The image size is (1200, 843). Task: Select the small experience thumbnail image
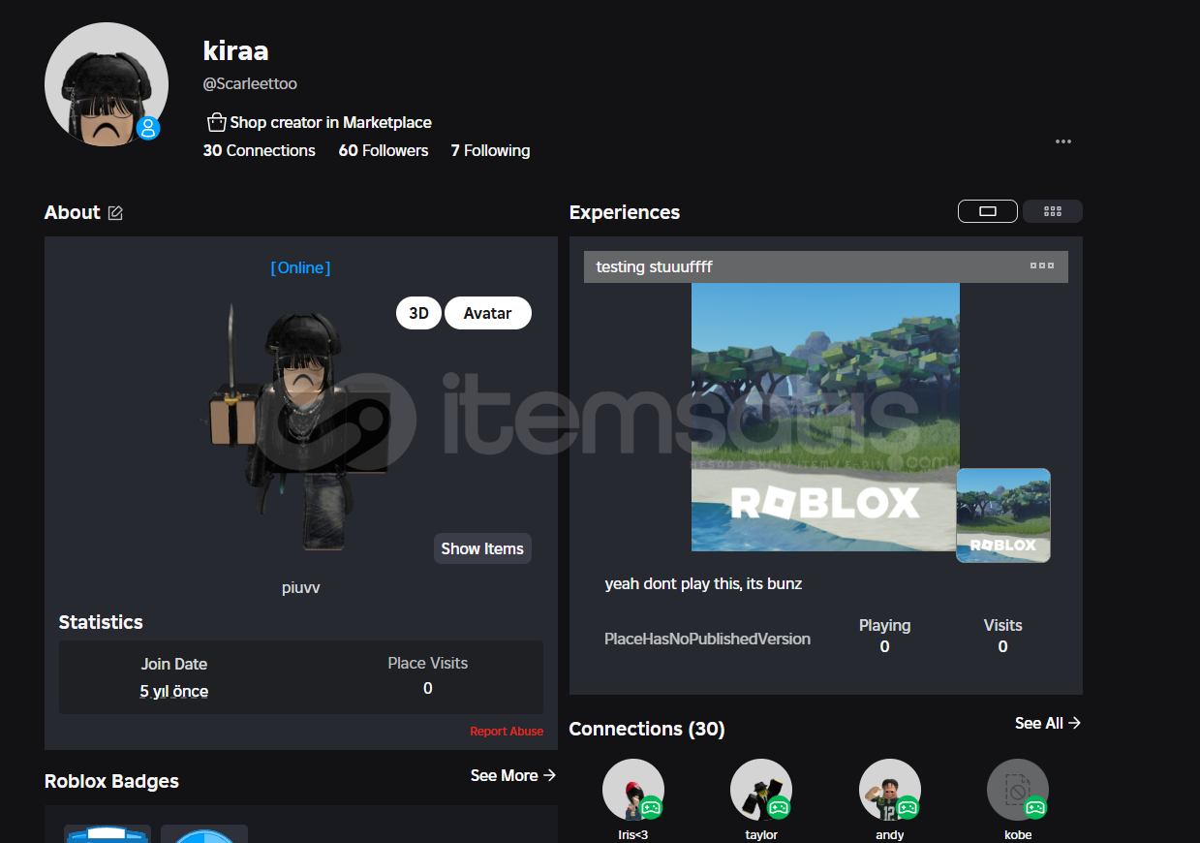(x=1002, y=515)
